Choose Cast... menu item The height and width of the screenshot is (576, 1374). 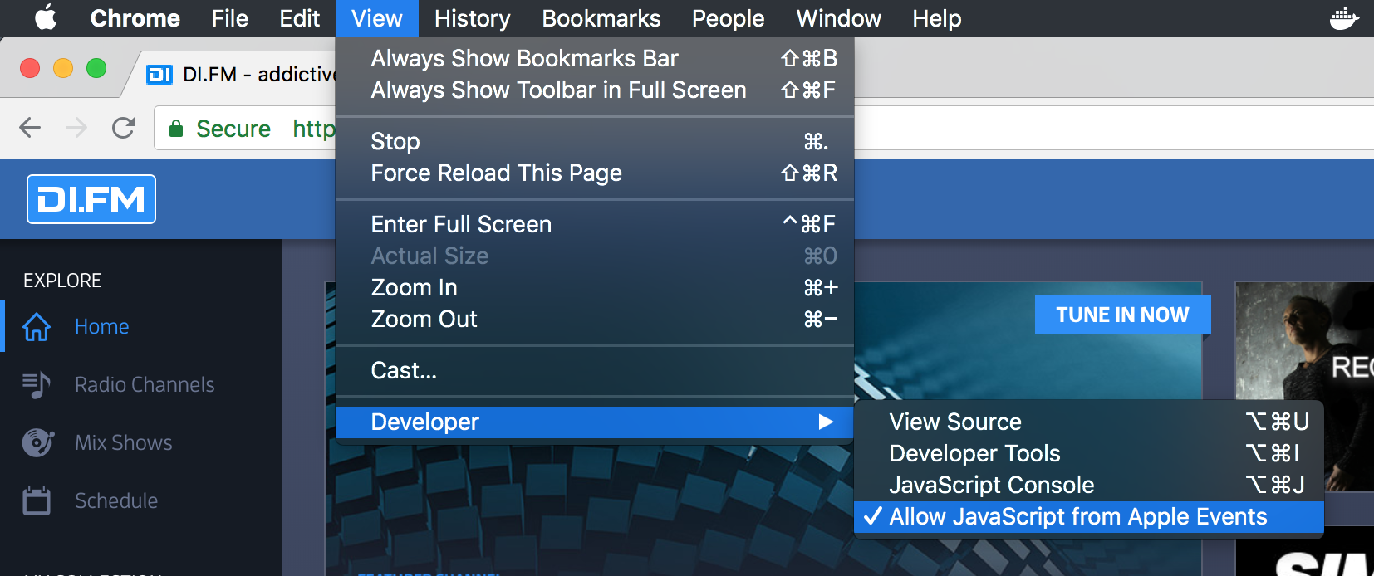point(595,370)
